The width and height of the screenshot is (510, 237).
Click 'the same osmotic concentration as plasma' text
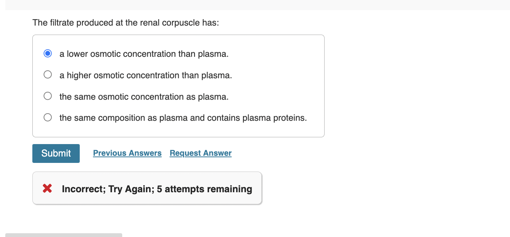144,97
